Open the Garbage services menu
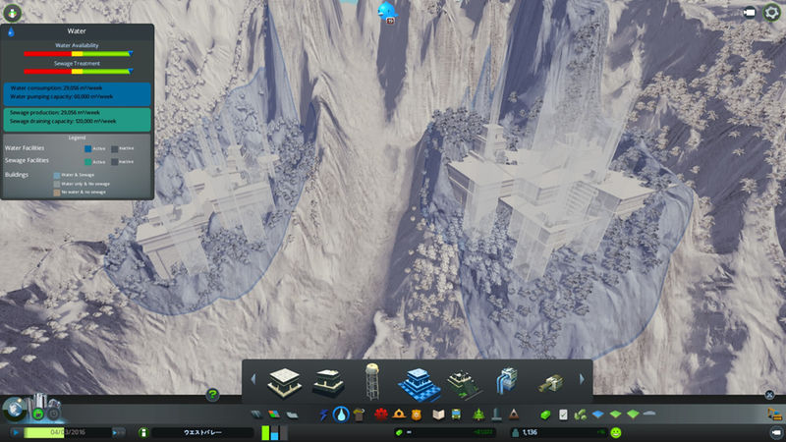 coord(359,414)
